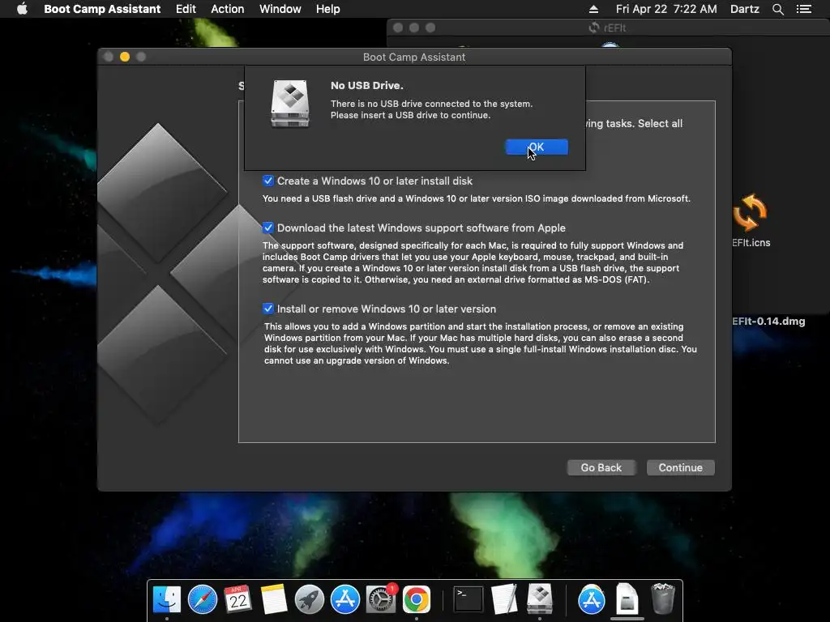
Task: Open Finder from the Dock
Action: 167,600
